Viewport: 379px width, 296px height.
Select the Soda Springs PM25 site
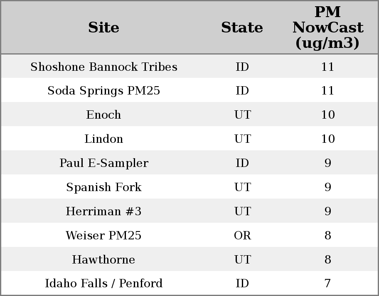click(103, 91)
